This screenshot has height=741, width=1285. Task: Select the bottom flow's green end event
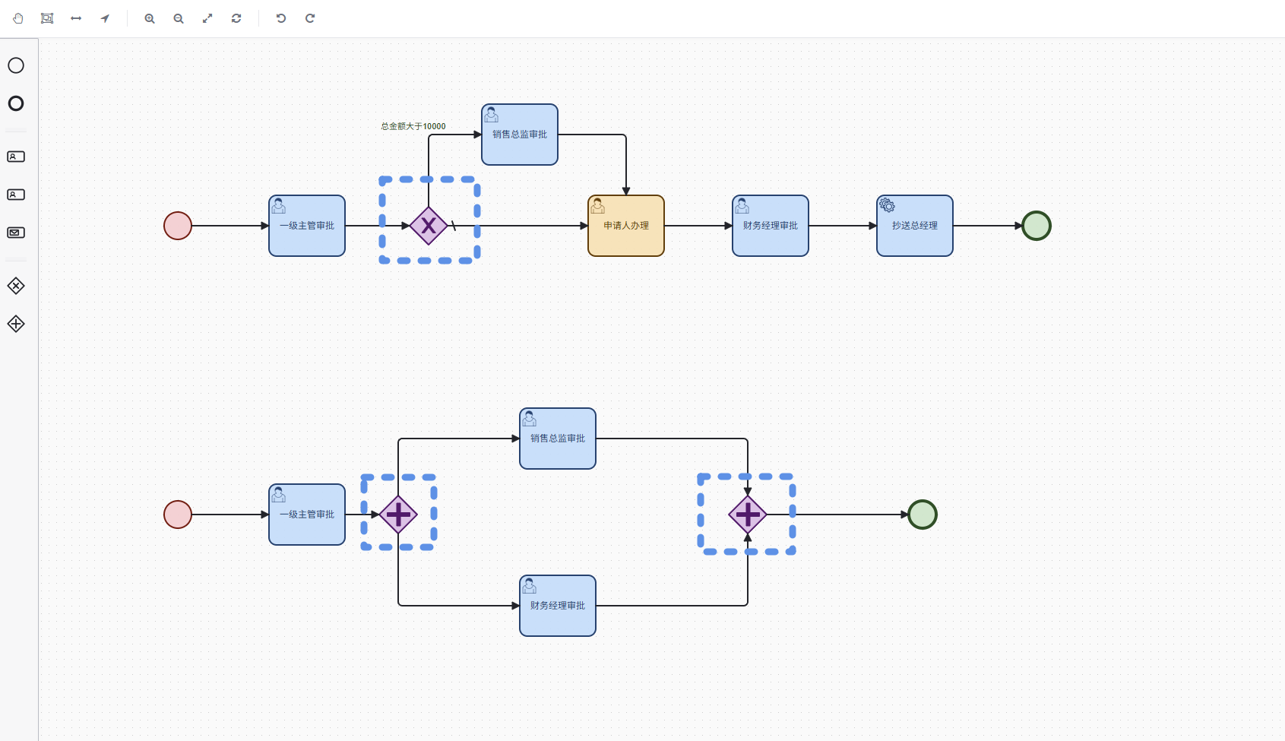click(x=923, y=515)
